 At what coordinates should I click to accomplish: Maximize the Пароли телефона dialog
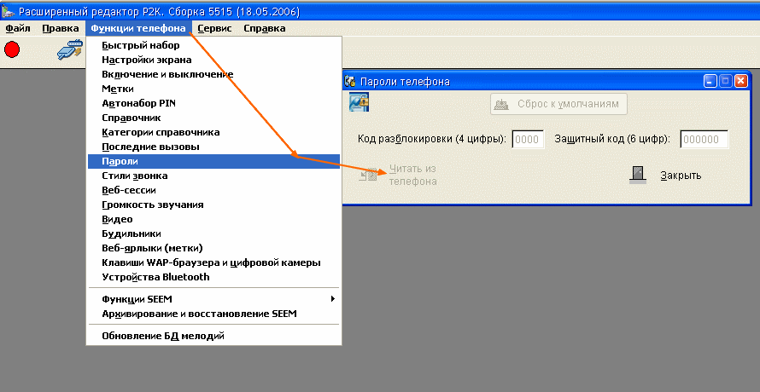(x=726, y=81)
